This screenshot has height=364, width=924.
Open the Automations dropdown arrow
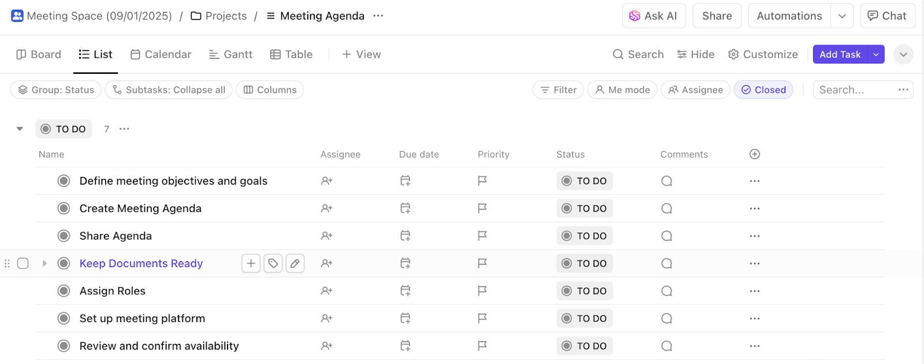point(843,16)
